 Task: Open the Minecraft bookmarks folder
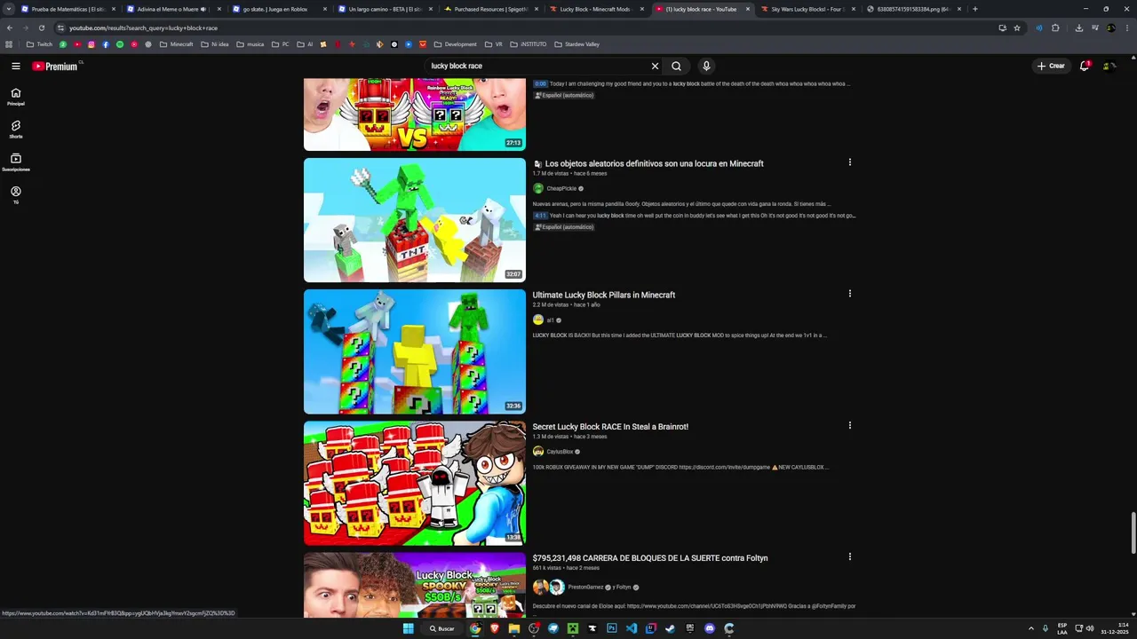[x=176, y=43]
